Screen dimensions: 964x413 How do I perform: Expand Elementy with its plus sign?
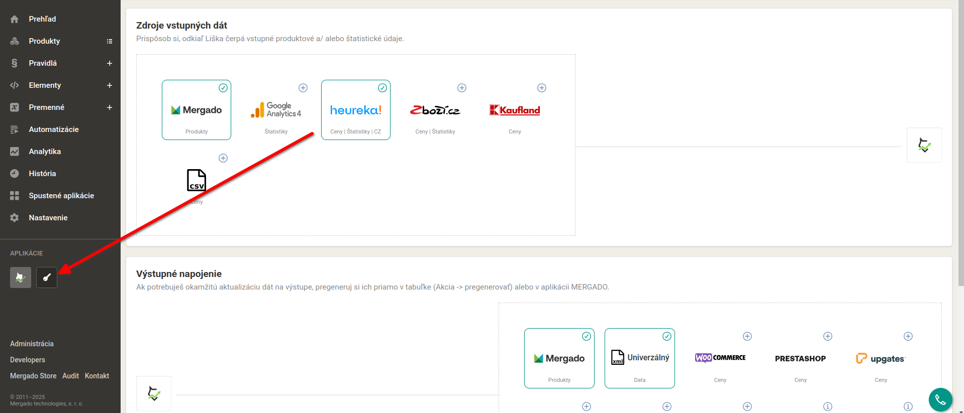[110, 85]
